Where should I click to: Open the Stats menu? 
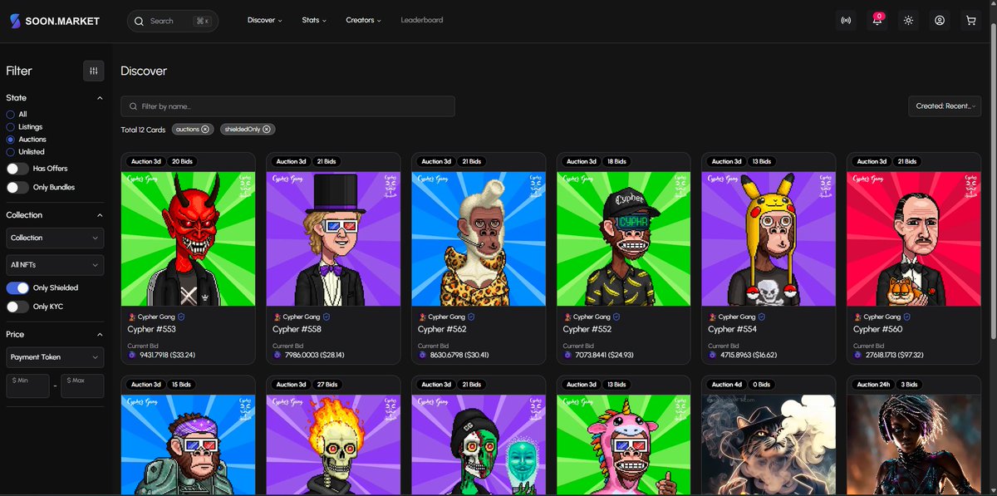tap(314, 21)
